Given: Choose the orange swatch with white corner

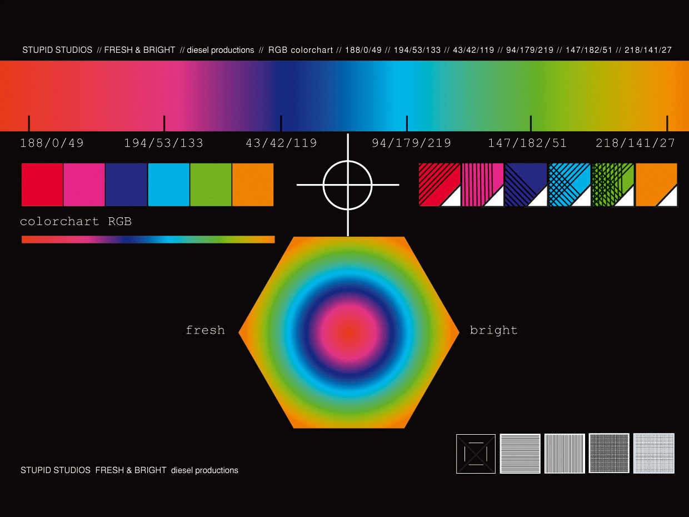Looking at the screenshot, I should pyautogui.click(x=657, y=185).
